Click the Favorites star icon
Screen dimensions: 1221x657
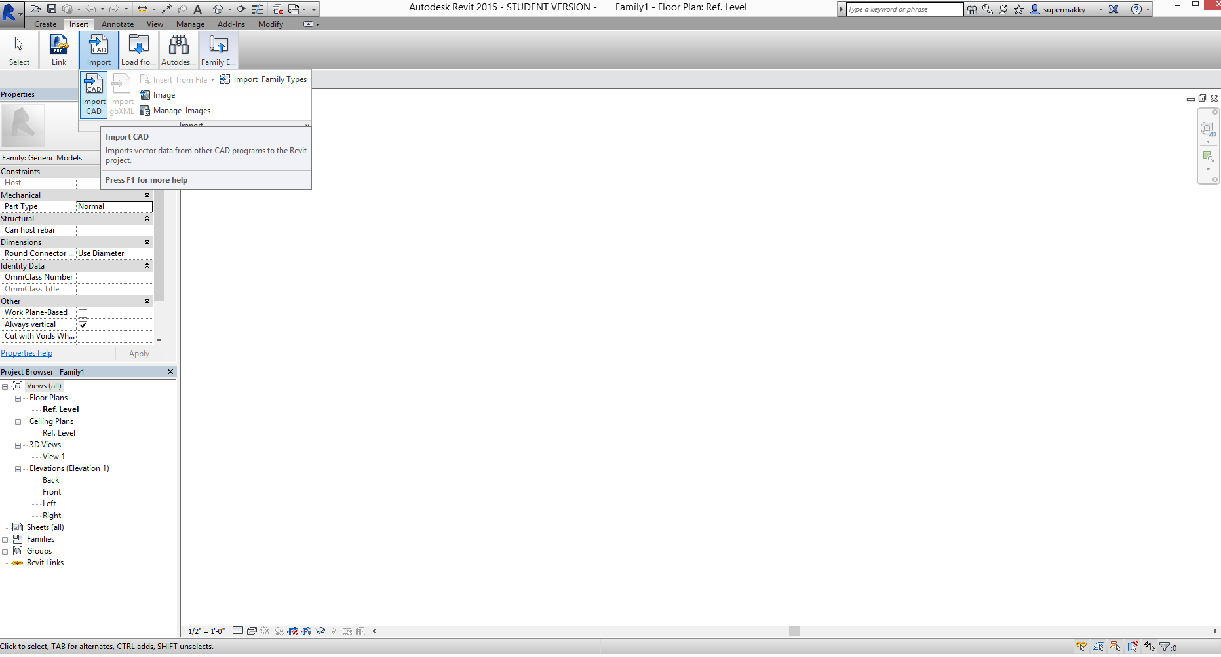[x=1018, y=9]
